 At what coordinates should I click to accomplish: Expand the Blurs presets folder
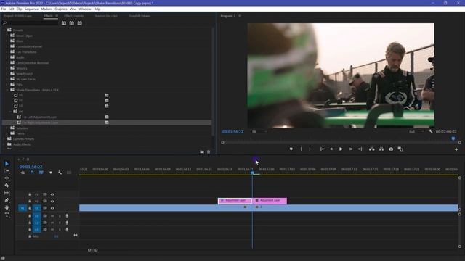click(7, 41)
